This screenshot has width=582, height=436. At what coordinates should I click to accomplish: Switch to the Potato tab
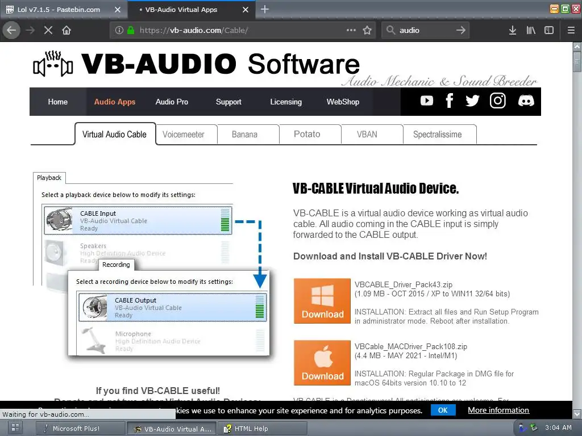pyautogui.click(x=310, y=134)
